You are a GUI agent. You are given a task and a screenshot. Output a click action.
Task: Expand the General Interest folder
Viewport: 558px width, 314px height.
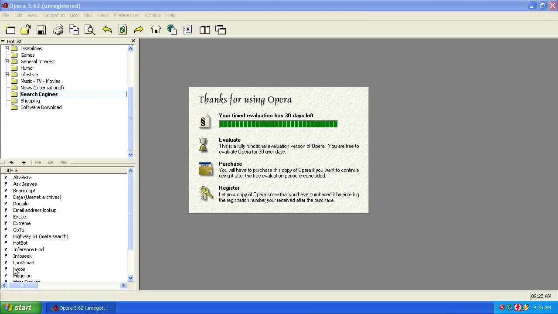[7, 61]
